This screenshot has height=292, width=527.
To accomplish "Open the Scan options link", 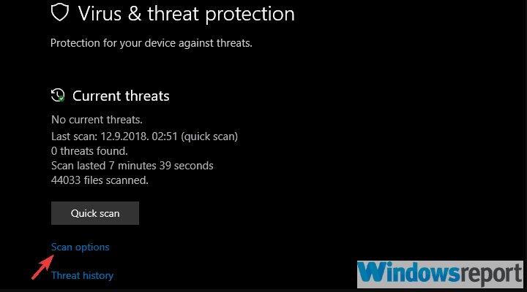I will tap(80, 247).
